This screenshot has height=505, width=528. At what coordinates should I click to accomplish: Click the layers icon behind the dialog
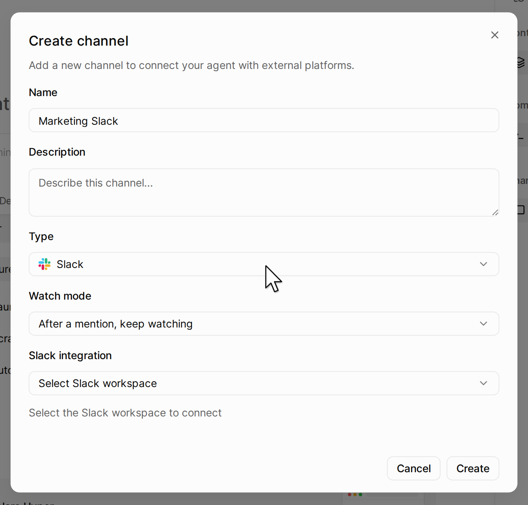tap(521, 62)
